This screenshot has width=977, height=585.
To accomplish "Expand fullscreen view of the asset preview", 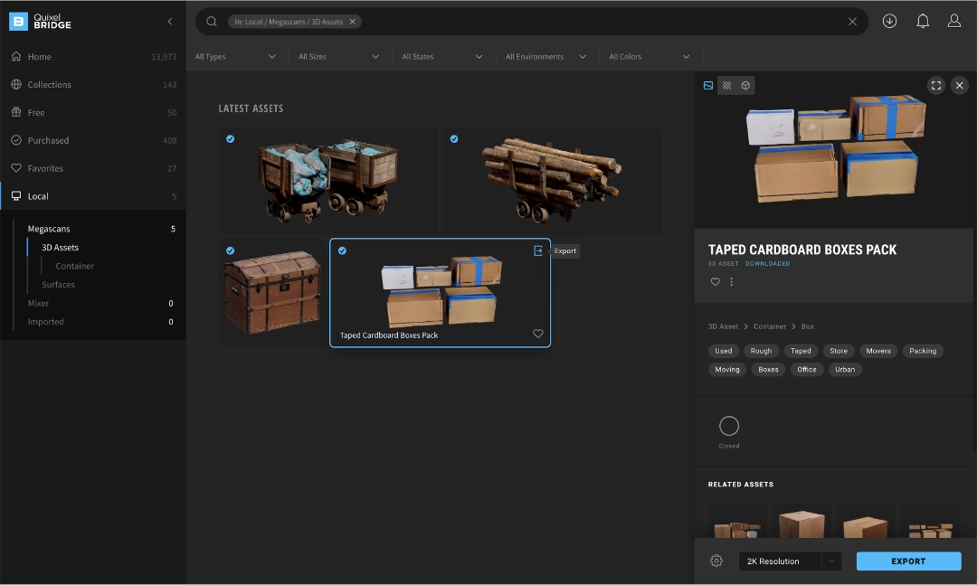I will [936, 85].
